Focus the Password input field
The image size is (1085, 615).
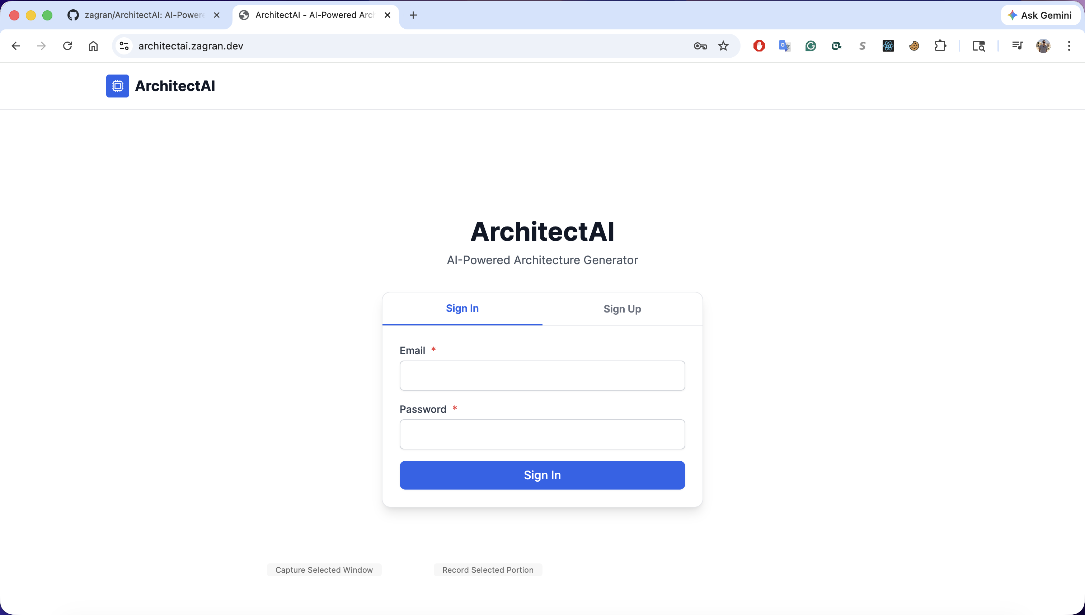tap(542, 434)
